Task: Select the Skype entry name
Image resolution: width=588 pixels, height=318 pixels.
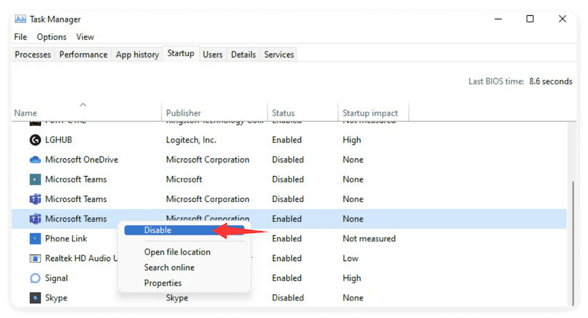Action: (x=56, y=298)
